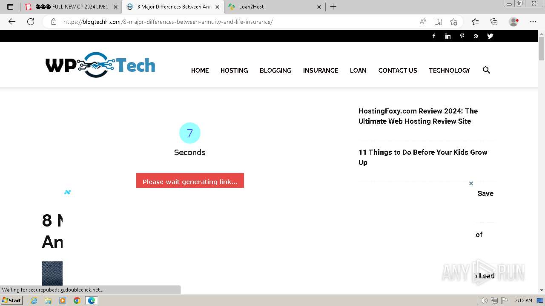Launch Chrome from taskbar

click(x=77, y=300)
